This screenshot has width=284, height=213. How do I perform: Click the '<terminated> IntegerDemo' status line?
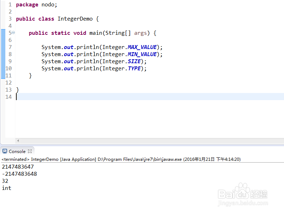click(x=121, y=159)
